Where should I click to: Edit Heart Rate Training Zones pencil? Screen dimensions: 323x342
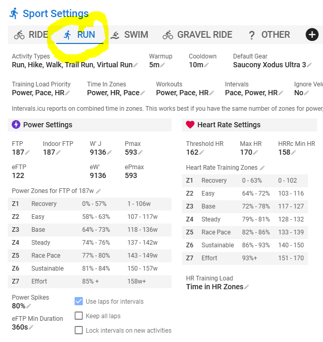pyautogui.click(x=262, y=168)
